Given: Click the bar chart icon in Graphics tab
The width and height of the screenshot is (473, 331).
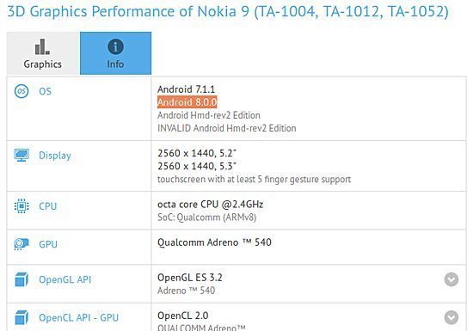Looking at the screenshot, I should tap(42, 46).
